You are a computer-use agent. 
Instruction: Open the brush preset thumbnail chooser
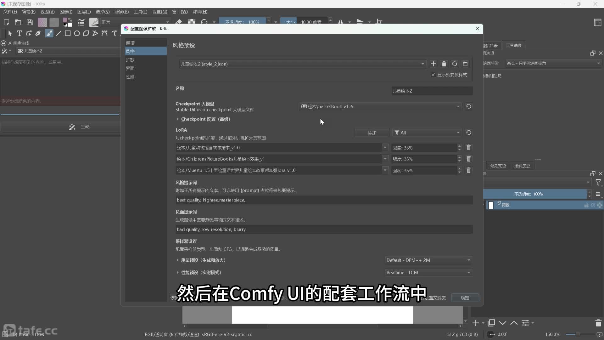tap(94, 22)
